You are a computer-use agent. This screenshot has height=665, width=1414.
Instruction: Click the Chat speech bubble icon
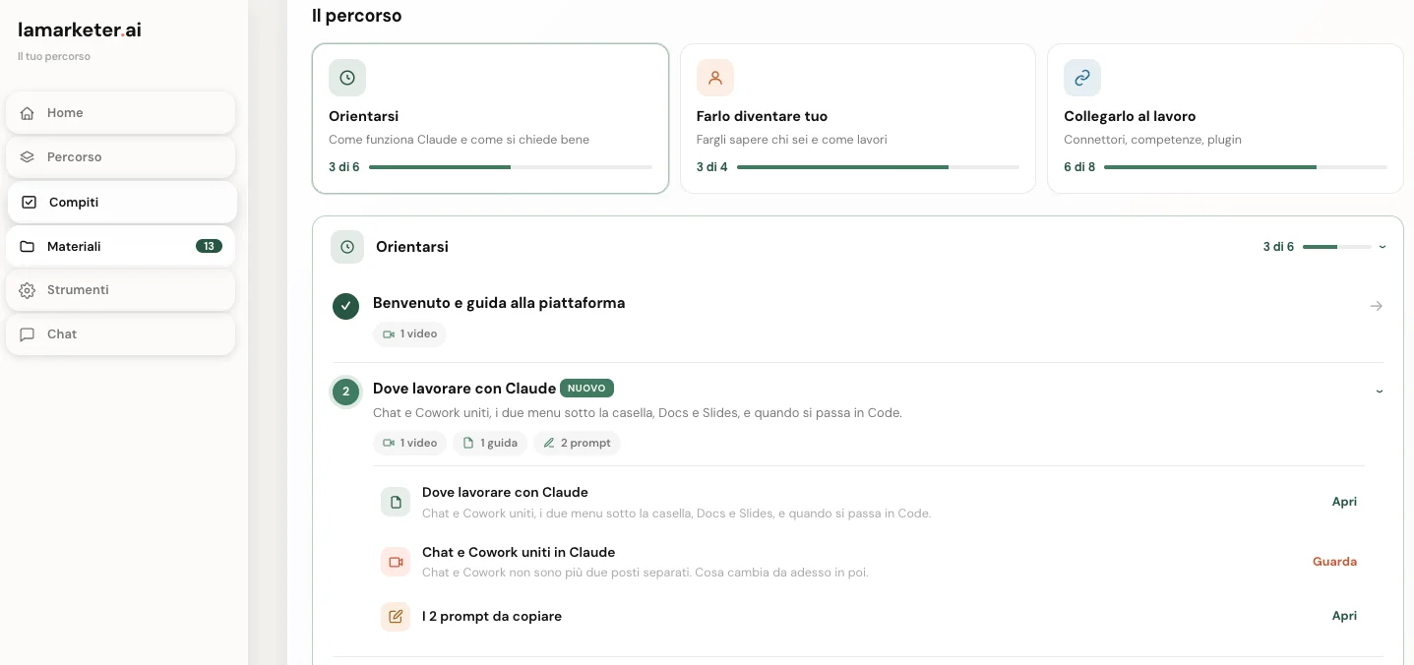click(28, 334)
